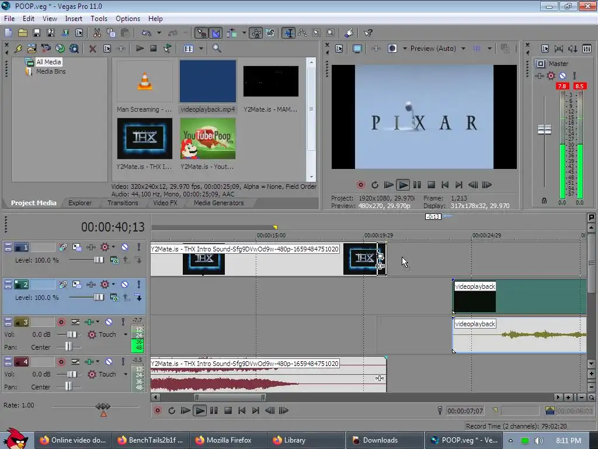Open the Insert menu
Screen dimensions: 598x449
click(x=74, y=18)
